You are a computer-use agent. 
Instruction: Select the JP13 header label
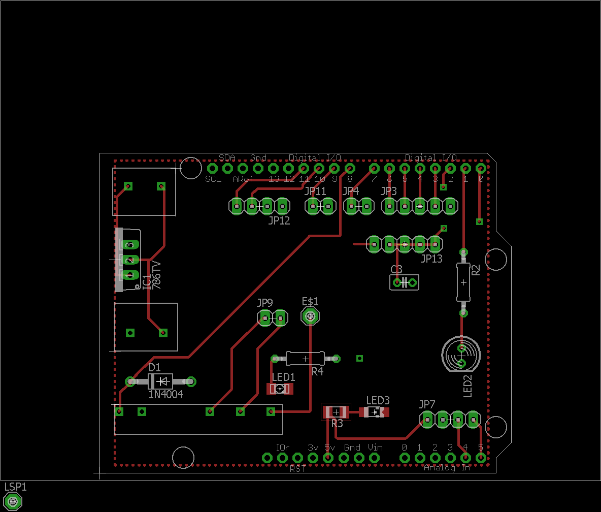431,259
